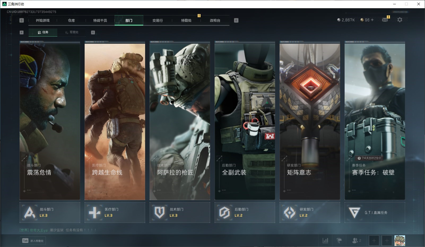Click the silver currency coin icon
Screen dimensions: 425x247
click(339, 20)
